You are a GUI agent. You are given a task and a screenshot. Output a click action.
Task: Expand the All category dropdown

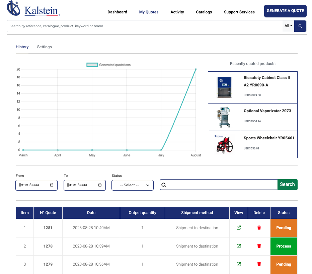288,26
